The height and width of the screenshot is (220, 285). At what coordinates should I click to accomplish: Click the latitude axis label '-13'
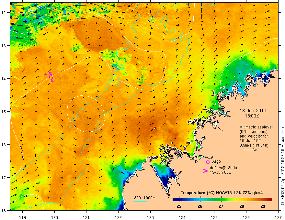coord(3,46)
